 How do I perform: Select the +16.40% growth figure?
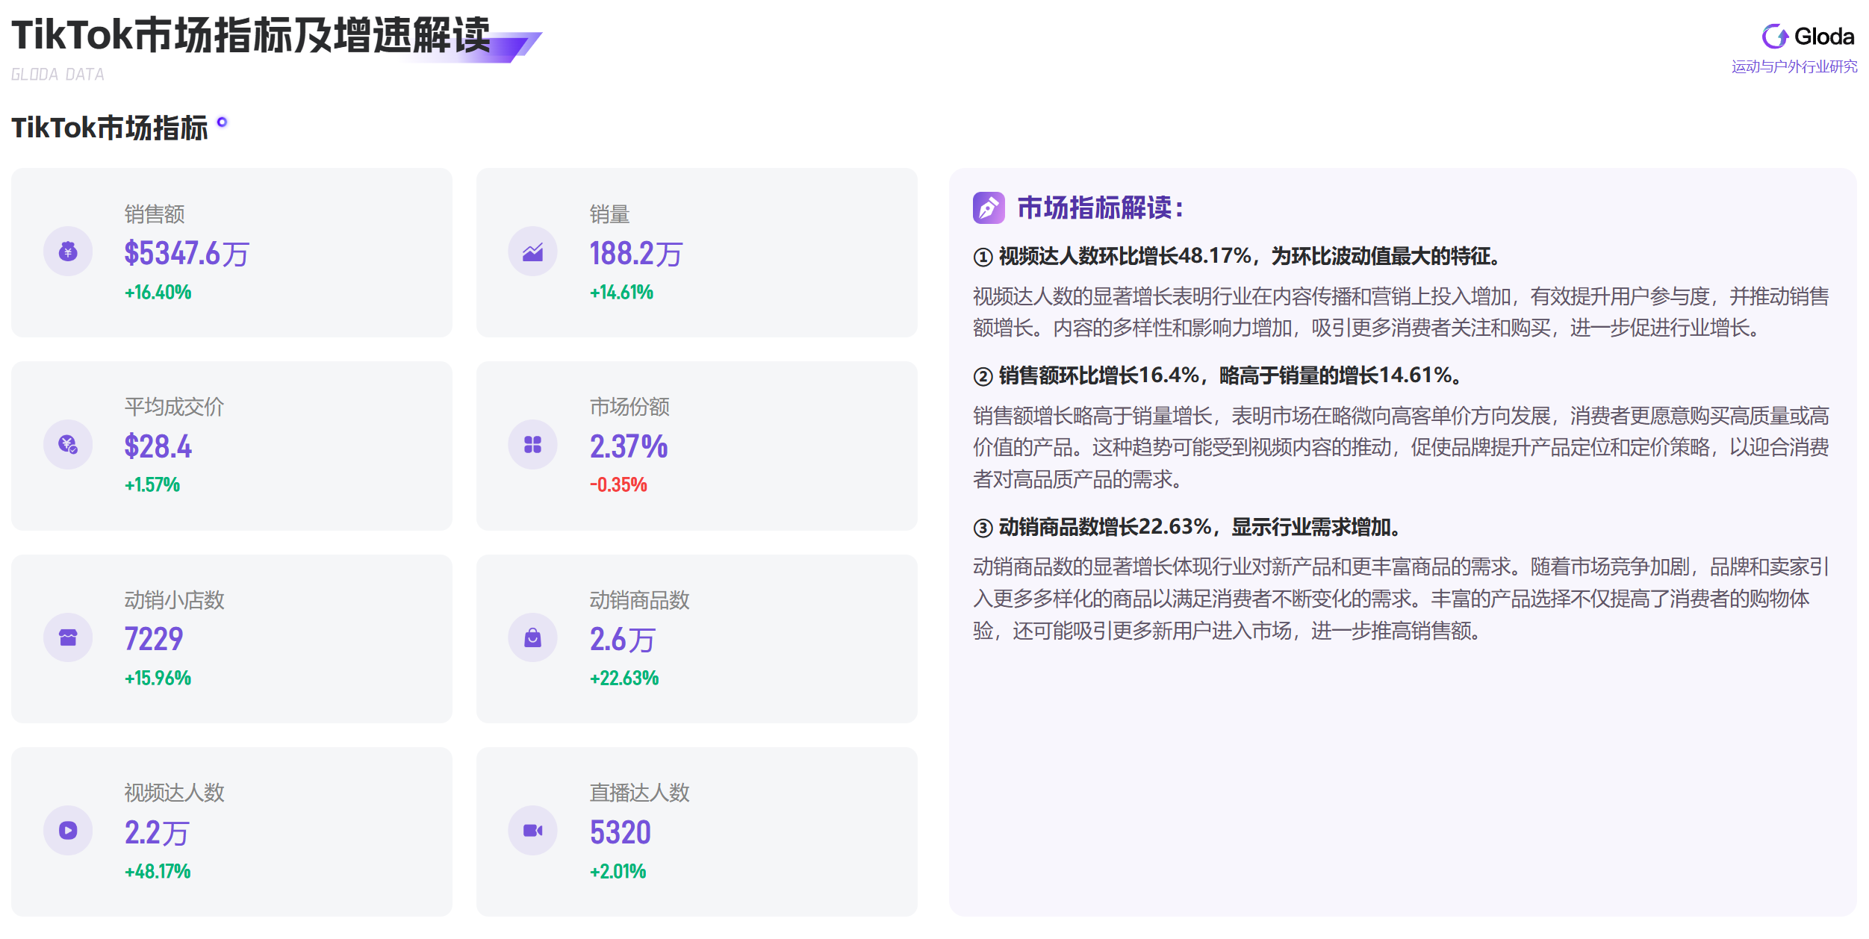tap(158, 292)
